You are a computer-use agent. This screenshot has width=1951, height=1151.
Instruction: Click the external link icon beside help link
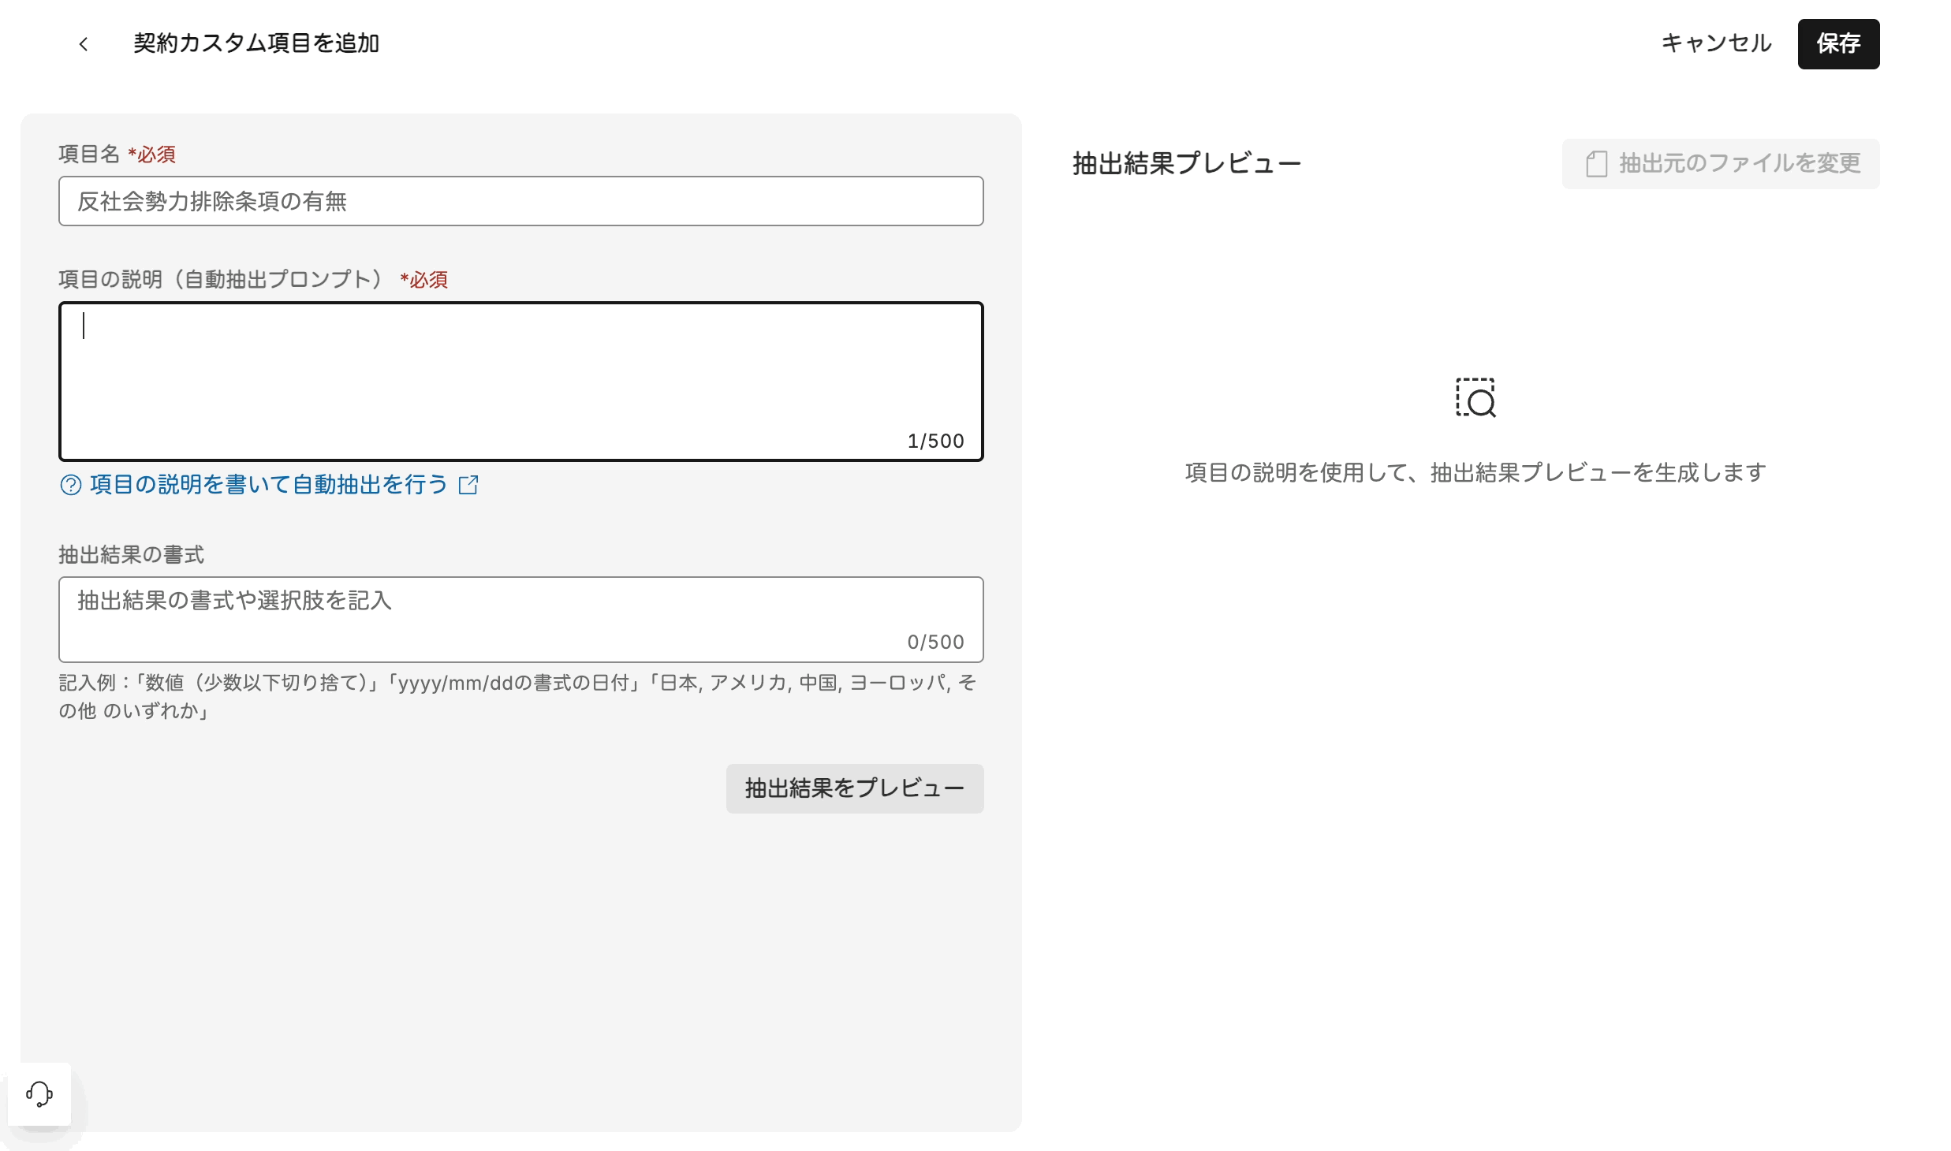click(468, 485)
